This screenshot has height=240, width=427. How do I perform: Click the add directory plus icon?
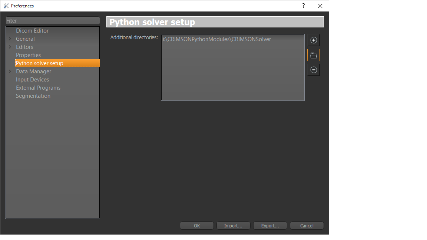314,40
